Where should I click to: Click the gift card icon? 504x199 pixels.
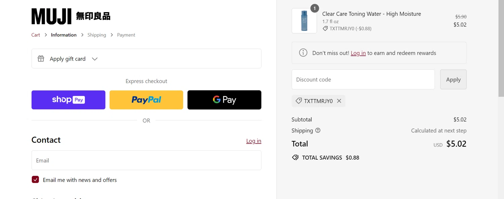click(41, 58)
